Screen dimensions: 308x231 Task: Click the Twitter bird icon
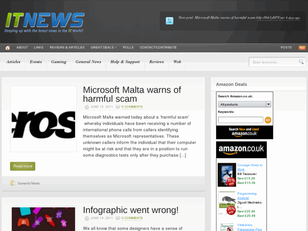click(x=169, y=21)
